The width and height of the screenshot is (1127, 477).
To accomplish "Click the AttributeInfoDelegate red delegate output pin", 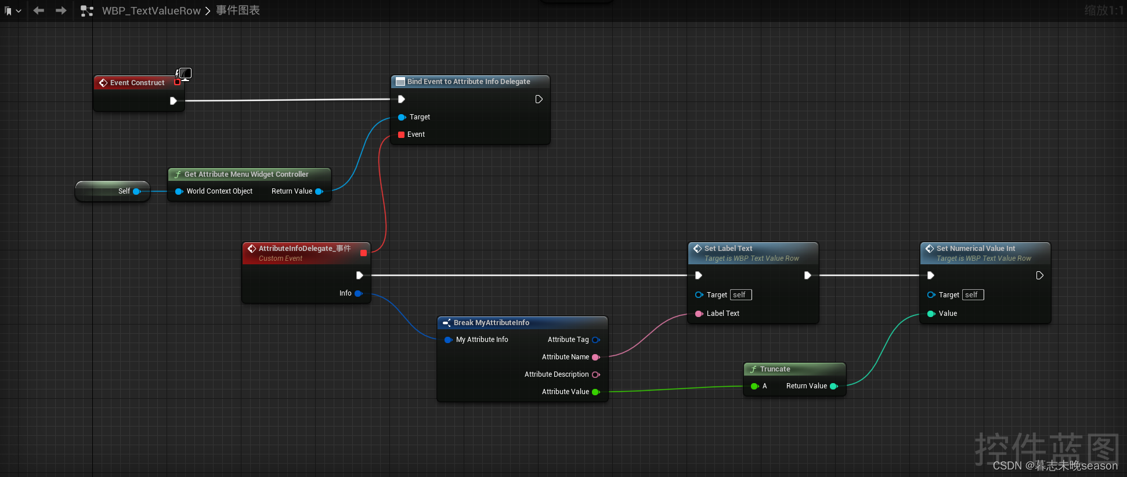I will (x=363, y=253).
